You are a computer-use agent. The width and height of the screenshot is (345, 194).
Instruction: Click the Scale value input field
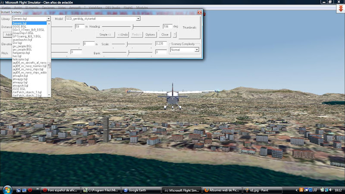click(161, 44)
